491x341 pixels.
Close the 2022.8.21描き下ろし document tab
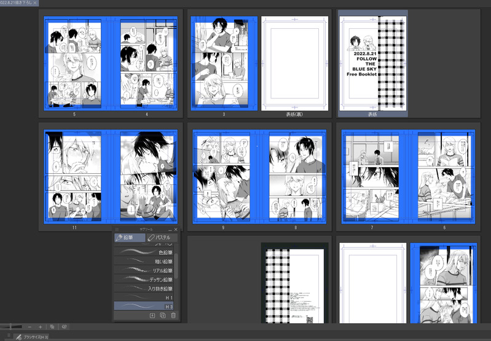tap(35, 2)
